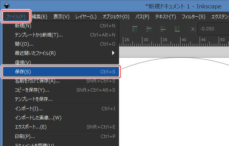Choose エクスポート...(E) entry
Screen dimensions: 229x146
pos(61,127)
